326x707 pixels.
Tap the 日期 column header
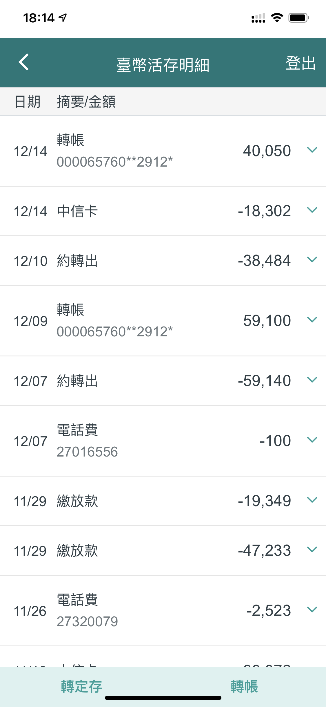pos(27,102)
